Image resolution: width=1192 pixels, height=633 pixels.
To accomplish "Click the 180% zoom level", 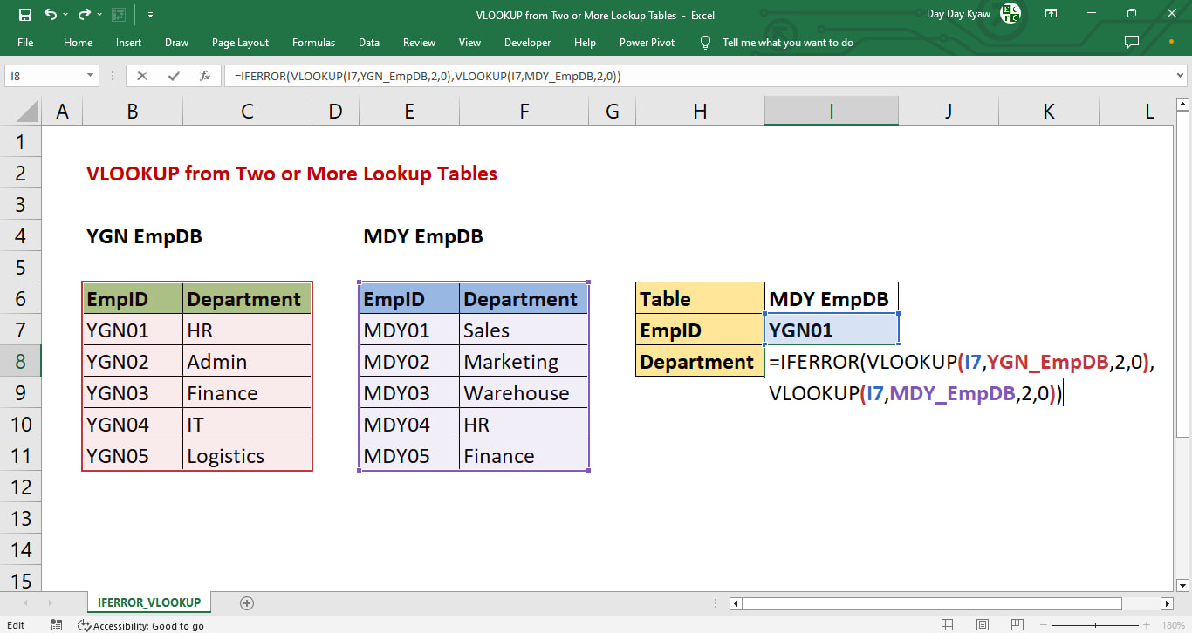I will coord(1174,625).
